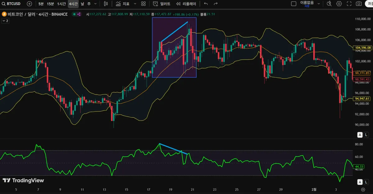The width and height of the screenshot is (373, 194).
Task: Click the 2월 date label on time axis
Action: (x=314, y=189)
